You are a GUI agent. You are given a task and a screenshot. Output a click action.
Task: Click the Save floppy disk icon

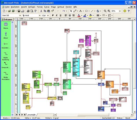(x=19, y=11)
